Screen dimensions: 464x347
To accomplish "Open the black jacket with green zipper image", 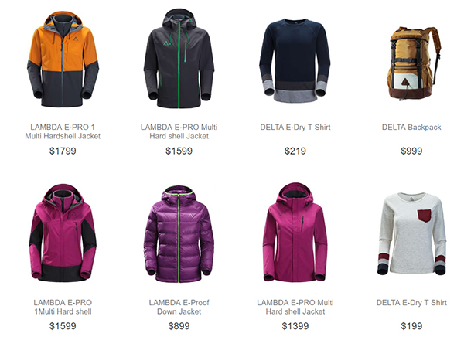I will pyautogui.click(x=179, y=59).
